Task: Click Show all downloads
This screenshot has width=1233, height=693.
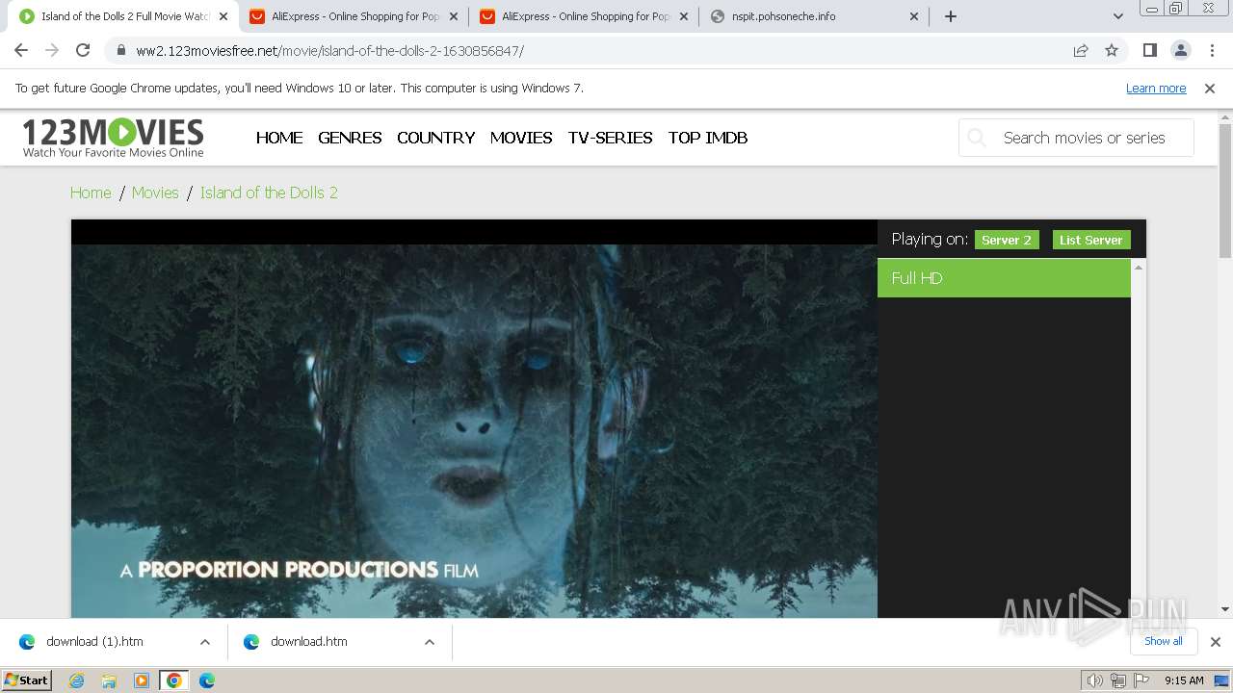Action: coord(1164,641)
